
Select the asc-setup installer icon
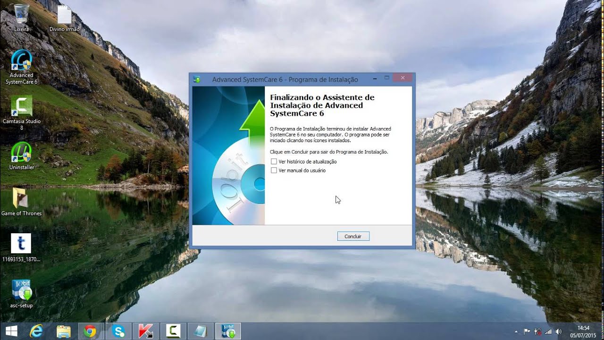(x=21, y=294)
